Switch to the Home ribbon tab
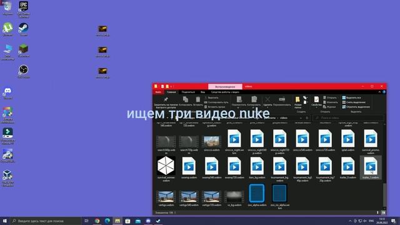Screen dimensions: 400x225 pyautogui.click(x=171, y=92)
